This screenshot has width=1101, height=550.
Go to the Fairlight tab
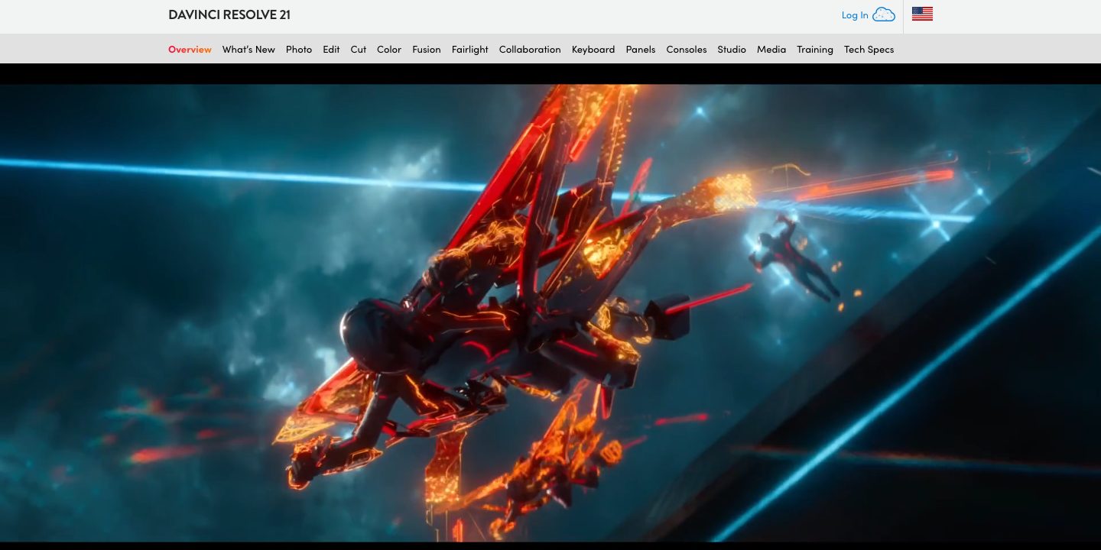click(x=469, y=49)
